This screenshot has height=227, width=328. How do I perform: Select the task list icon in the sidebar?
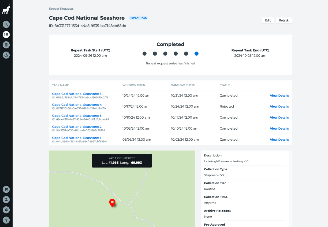coord(6,35)
